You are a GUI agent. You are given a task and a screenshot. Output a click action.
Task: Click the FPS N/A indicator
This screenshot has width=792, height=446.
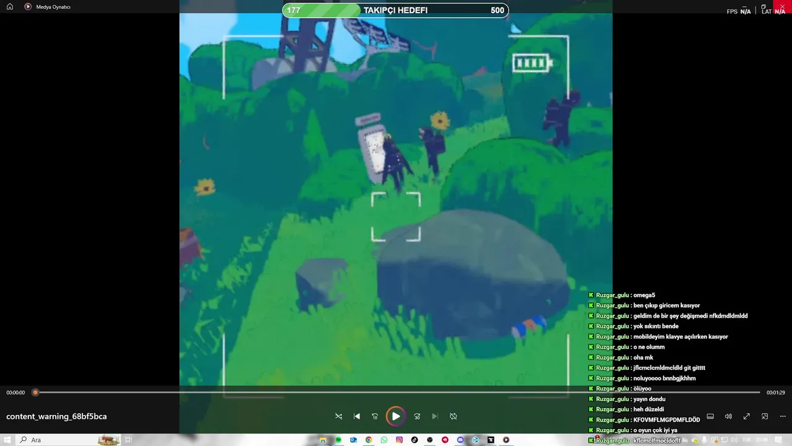pyautogui.click(x=739, y=11)
